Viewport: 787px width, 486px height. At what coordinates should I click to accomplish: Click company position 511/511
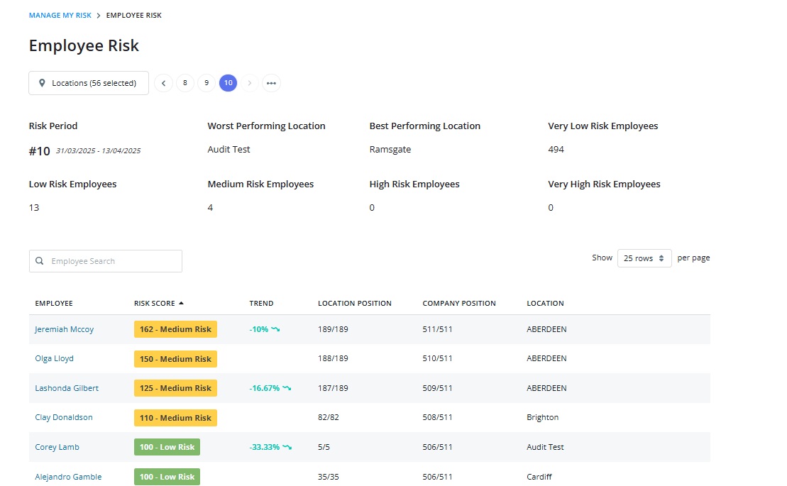coord(437,329)
